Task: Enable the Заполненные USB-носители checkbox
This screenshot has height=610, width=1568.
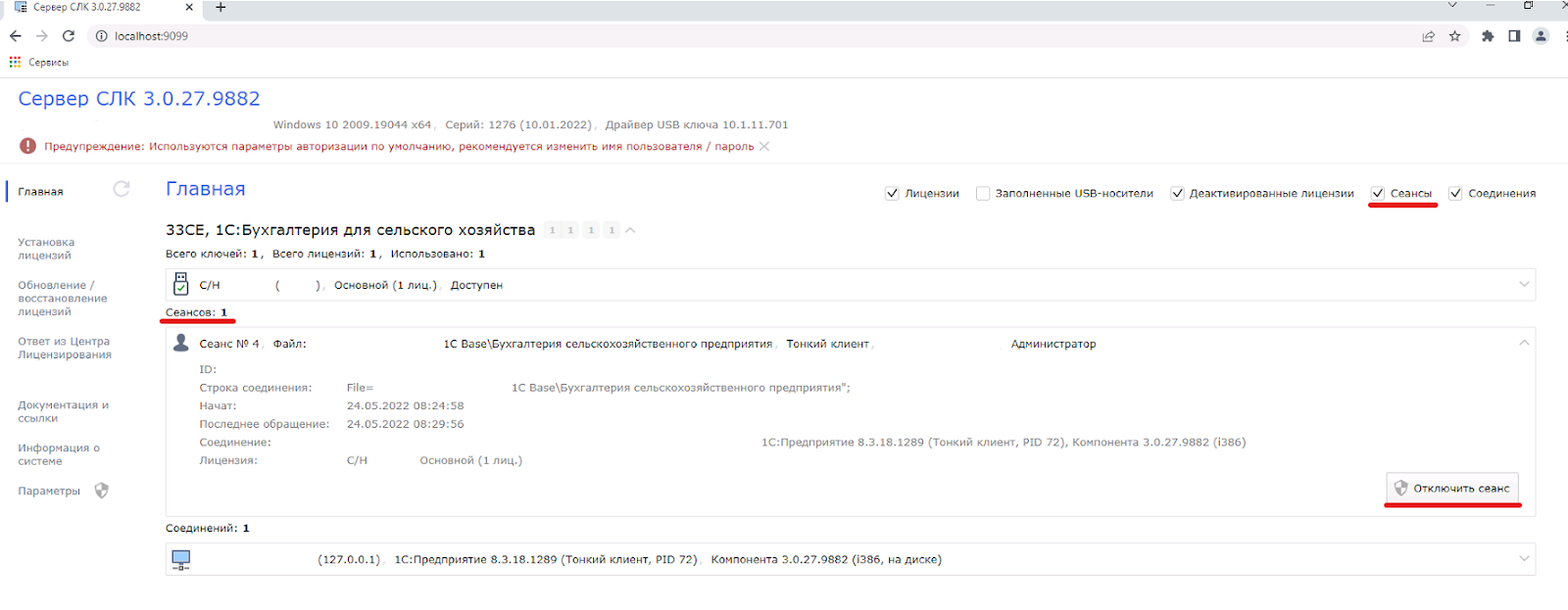Action: 983,194
